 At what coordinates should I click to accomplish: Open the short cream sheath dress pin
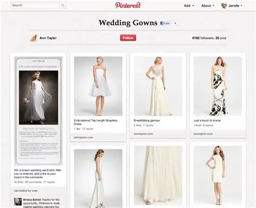(218, 175)
